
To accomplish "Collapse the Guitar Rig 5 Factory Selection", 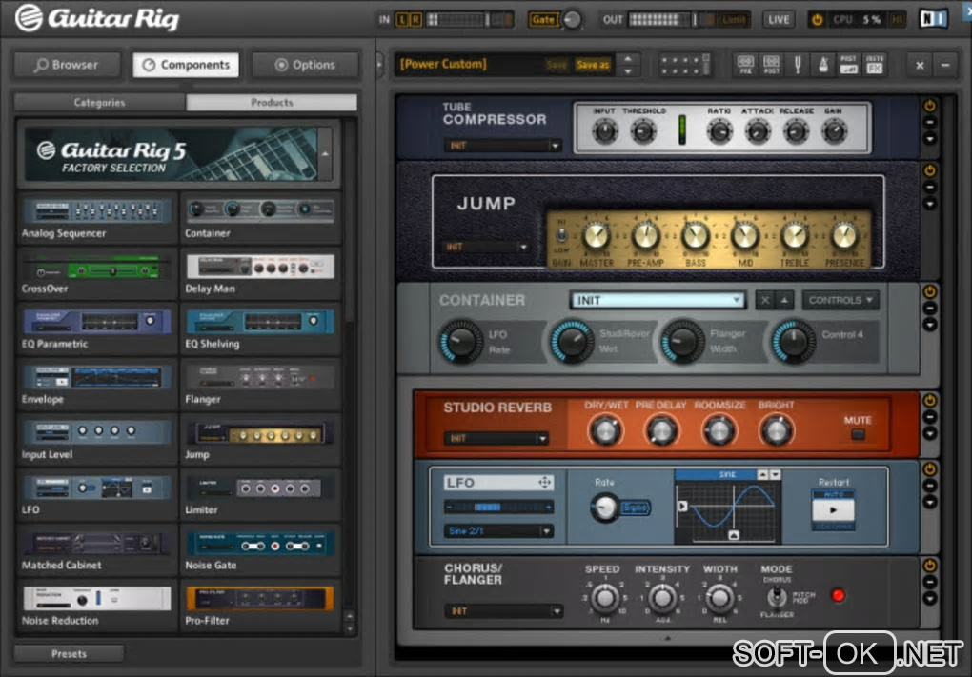I will [325, 153].
